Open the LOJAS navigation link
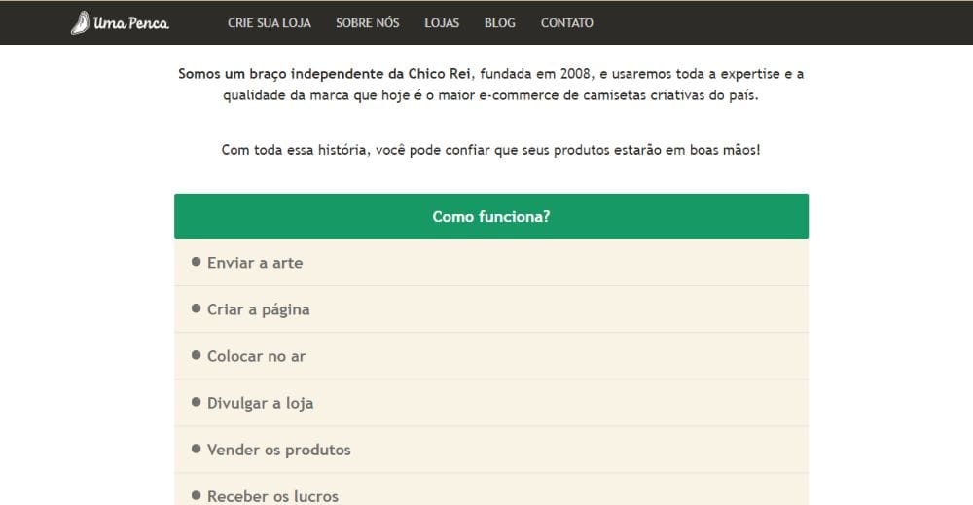The height and width of the screenshot is (505, 973). [x=442, y=22]
